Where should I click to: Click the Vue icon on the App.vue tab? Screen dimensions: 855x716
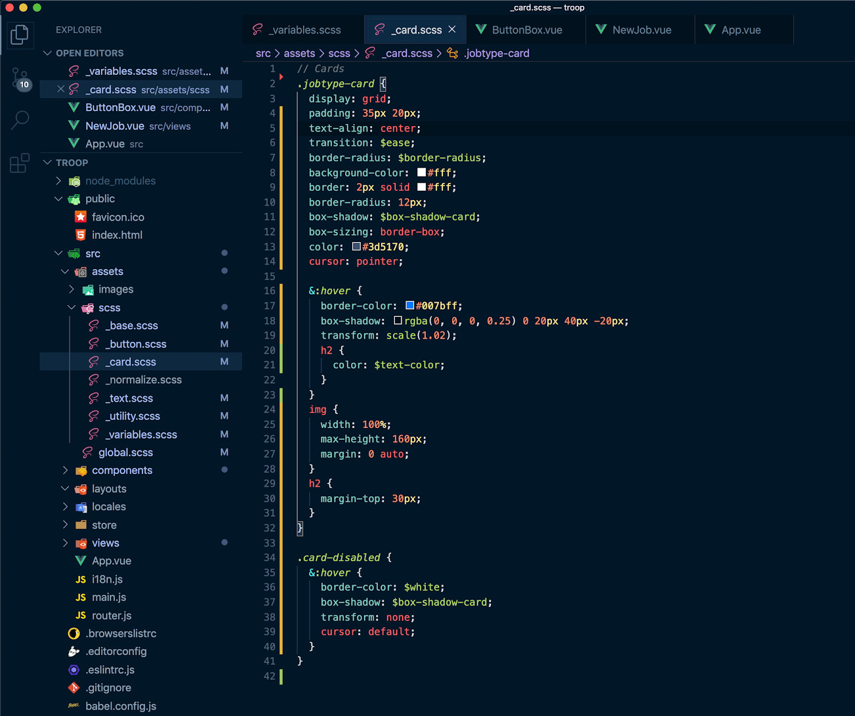click(710, 29)
